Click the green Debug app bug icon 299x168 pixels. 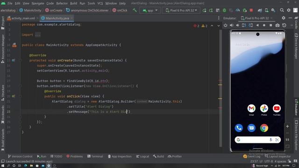224,10
